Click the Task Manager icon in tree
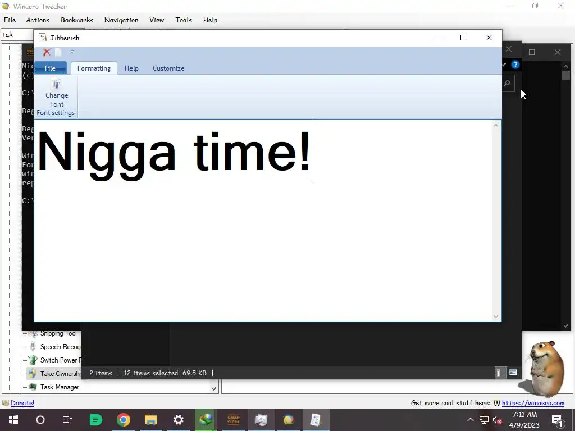This screenshot has width=575, height=431. coord(33,387)
